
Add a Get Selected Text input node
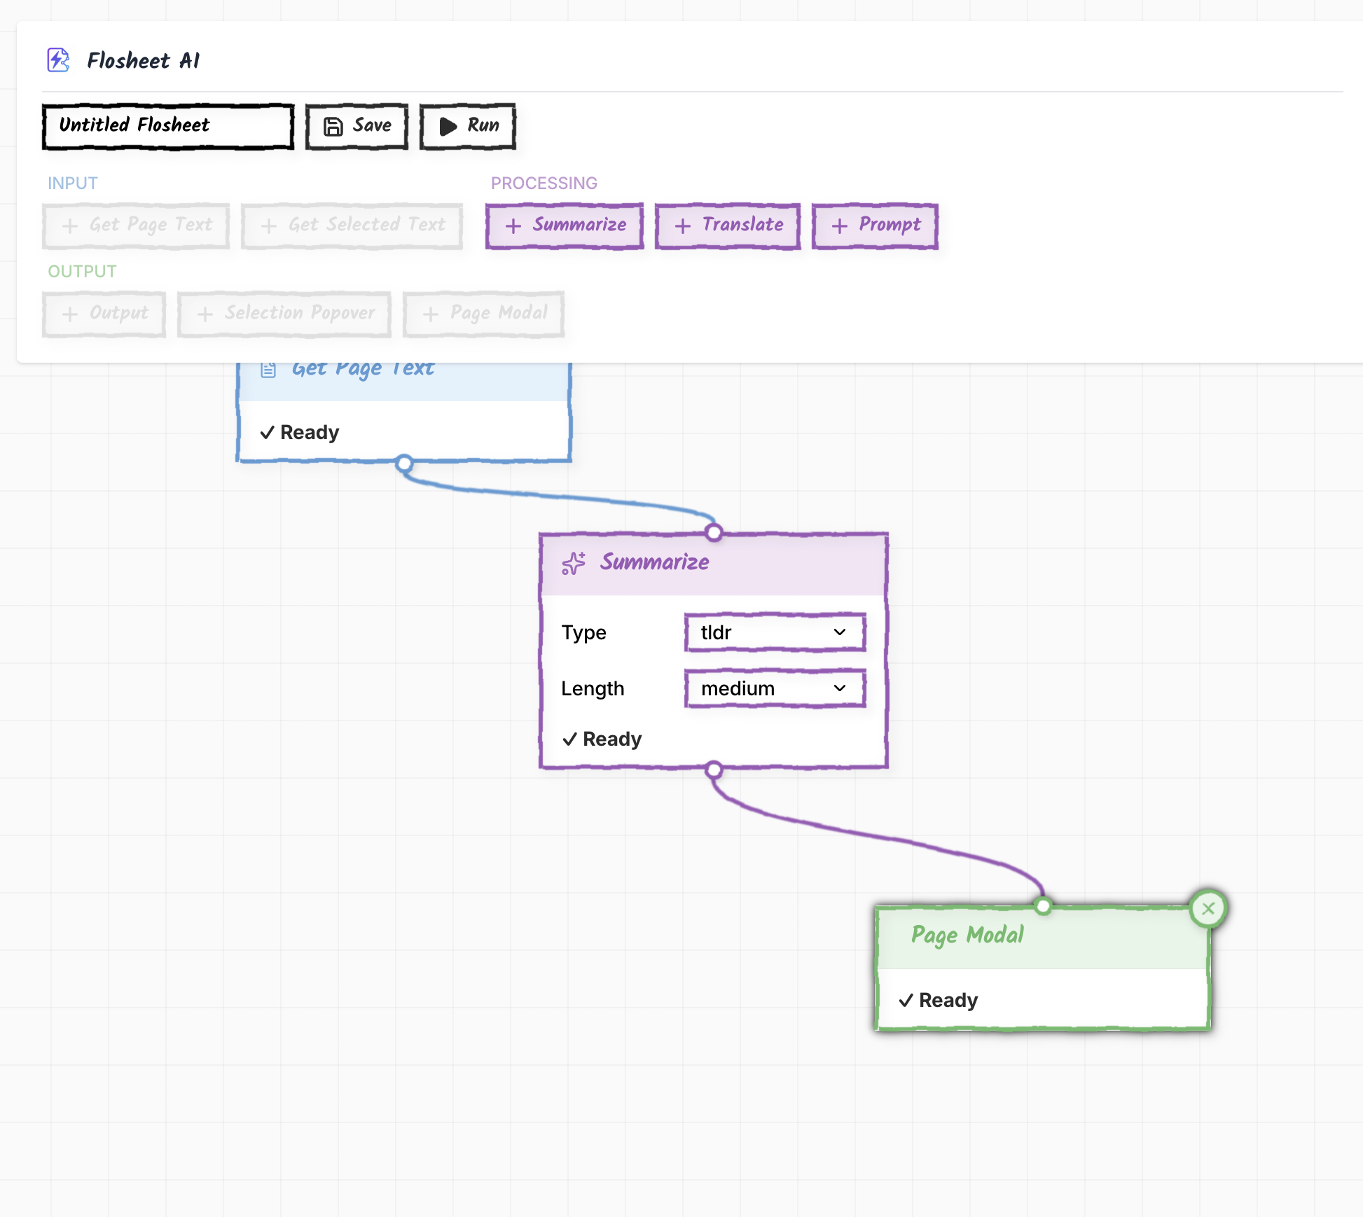[352, 225]
